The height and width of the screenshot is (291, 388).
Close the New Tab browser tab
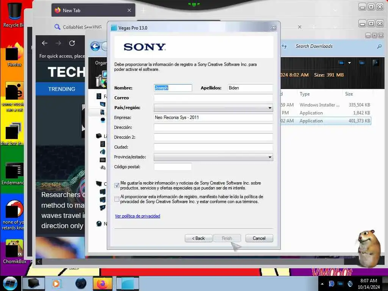[x=129, y=10]
